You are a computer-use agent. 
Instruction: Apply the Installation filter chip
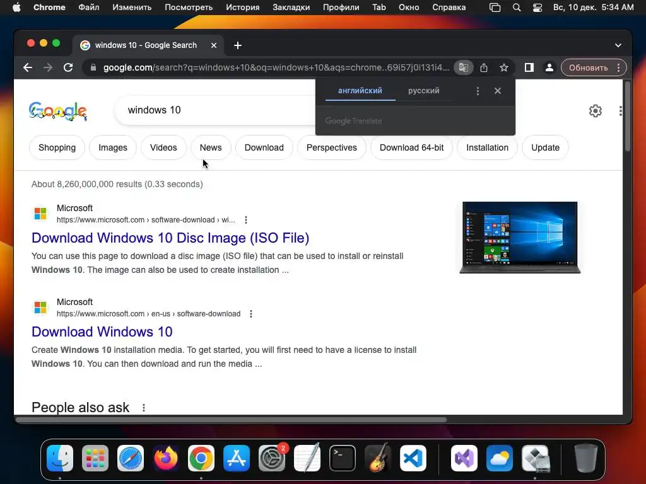(x=488, y=147)
